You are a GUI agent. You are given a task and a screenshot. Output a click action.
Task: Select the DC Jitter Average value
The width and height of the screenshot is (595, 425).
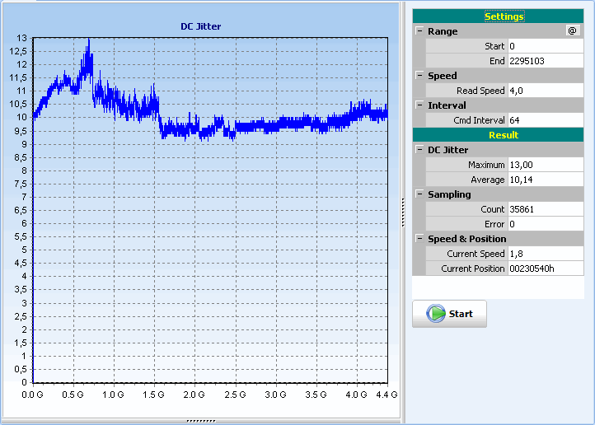tap(545, 180)
